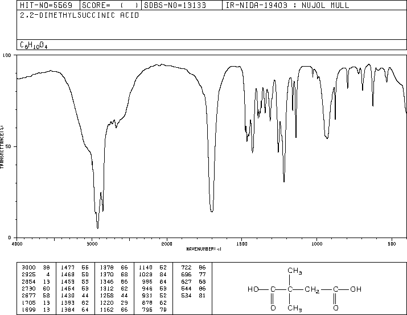The image size is (407, 315).
Task: Click the upper CH3 group in the structure
Action: [x=295, y=271]
